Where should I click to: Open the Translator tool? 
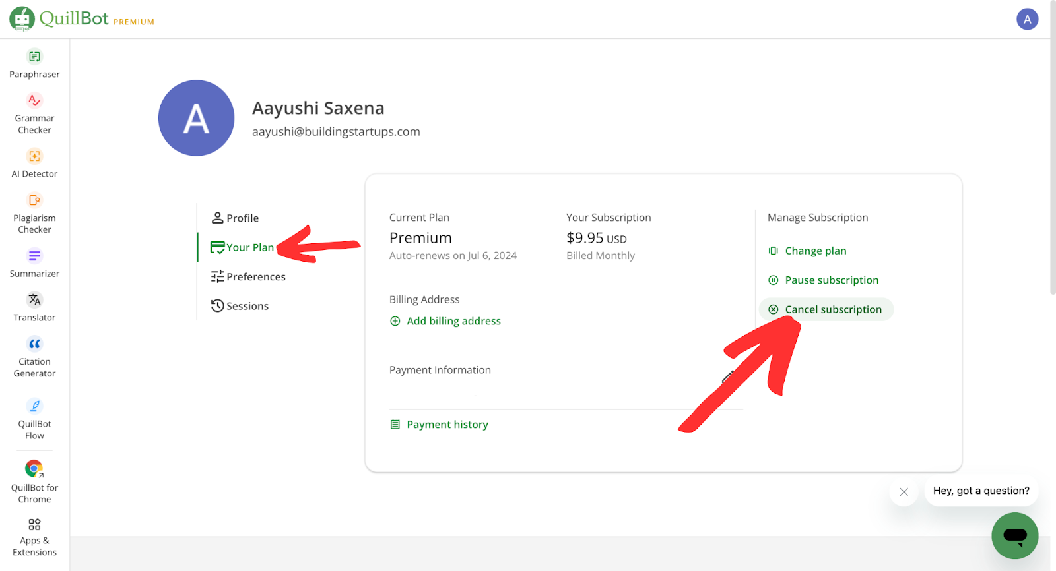coord(34,307)
